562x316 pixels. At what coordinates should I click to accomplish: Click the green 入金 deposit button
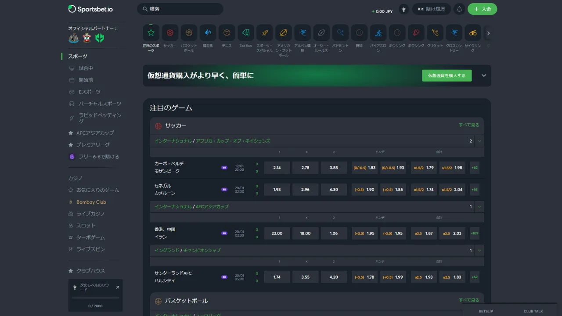482,9
